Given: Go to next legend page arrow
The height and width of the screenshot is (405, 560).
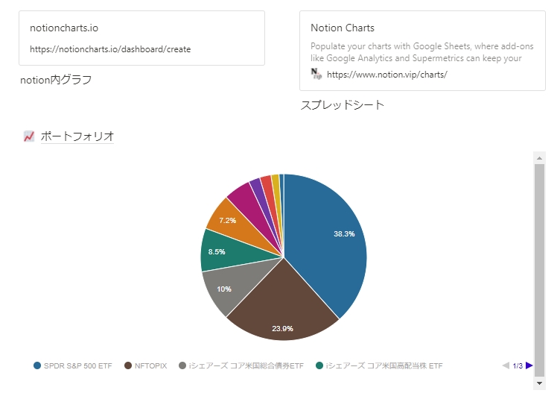Looking at the screenshot, I should tap(529, 365).
